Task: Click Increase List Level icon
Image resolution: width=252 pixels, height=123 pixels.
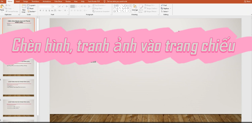Action: [x=85, y=6]
